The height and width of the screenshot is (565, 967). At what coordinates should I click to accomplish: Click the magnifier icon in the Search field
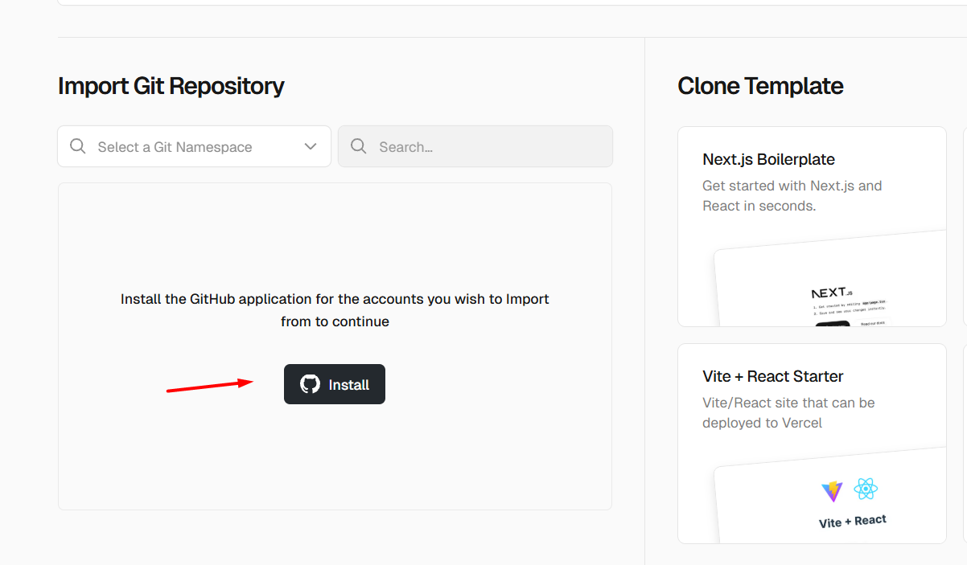coord(358,146)
